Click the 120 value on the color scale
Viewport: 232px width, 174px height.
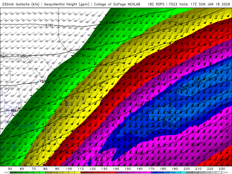click(93, 169)
